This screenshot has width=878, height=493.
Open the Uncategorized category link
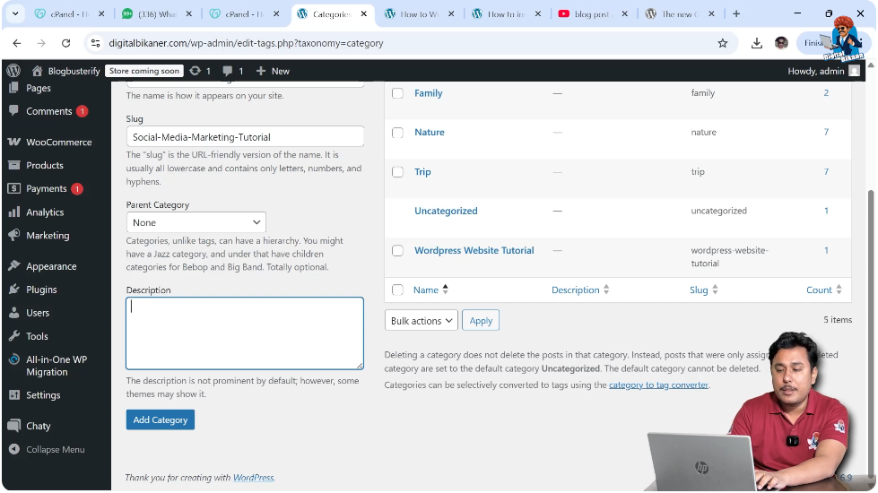[446, 211]
